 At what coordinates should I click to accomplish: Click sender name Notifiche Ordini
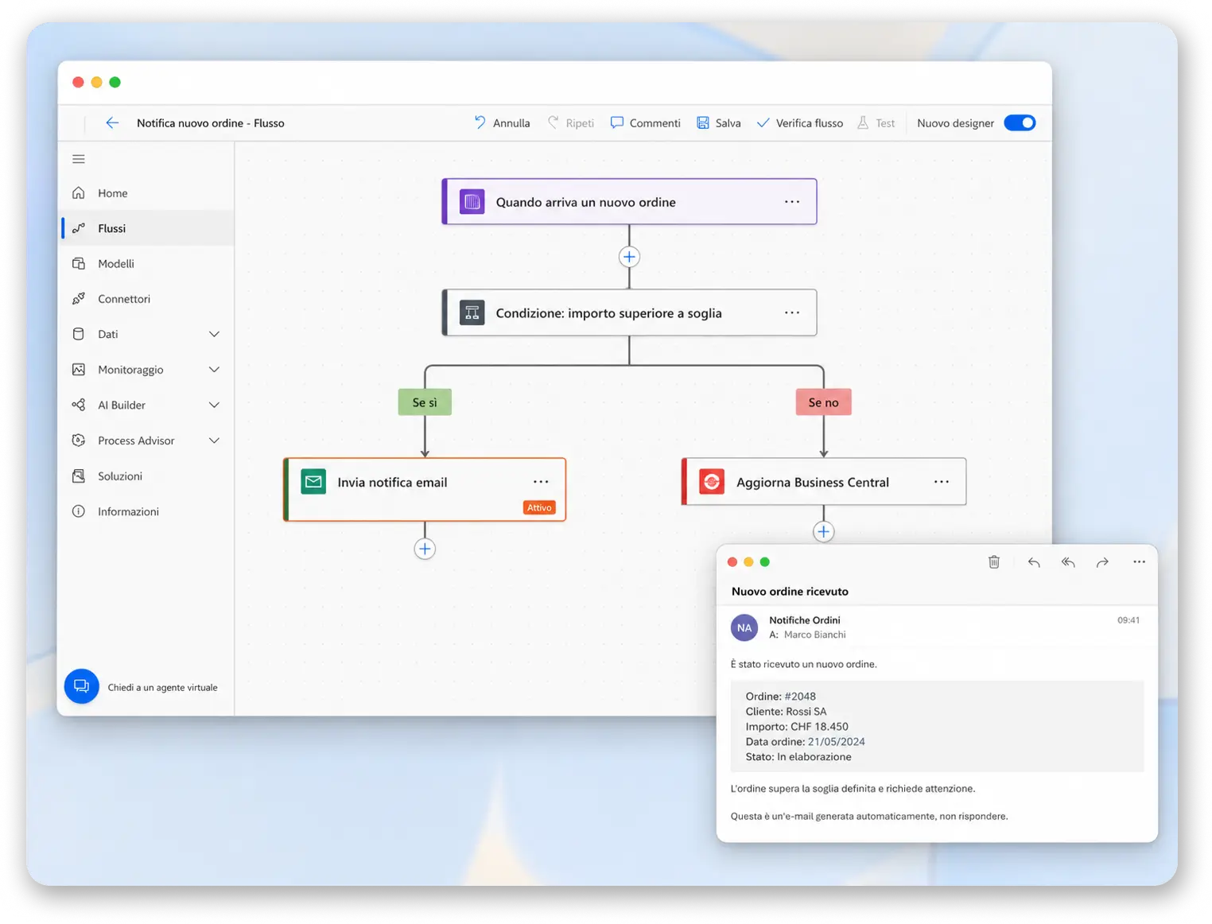tap(805, 620)
